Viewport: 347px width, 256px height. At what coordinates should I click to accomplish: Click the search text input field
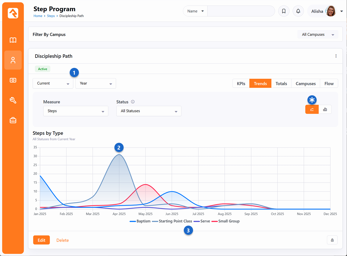coord(241,11)
